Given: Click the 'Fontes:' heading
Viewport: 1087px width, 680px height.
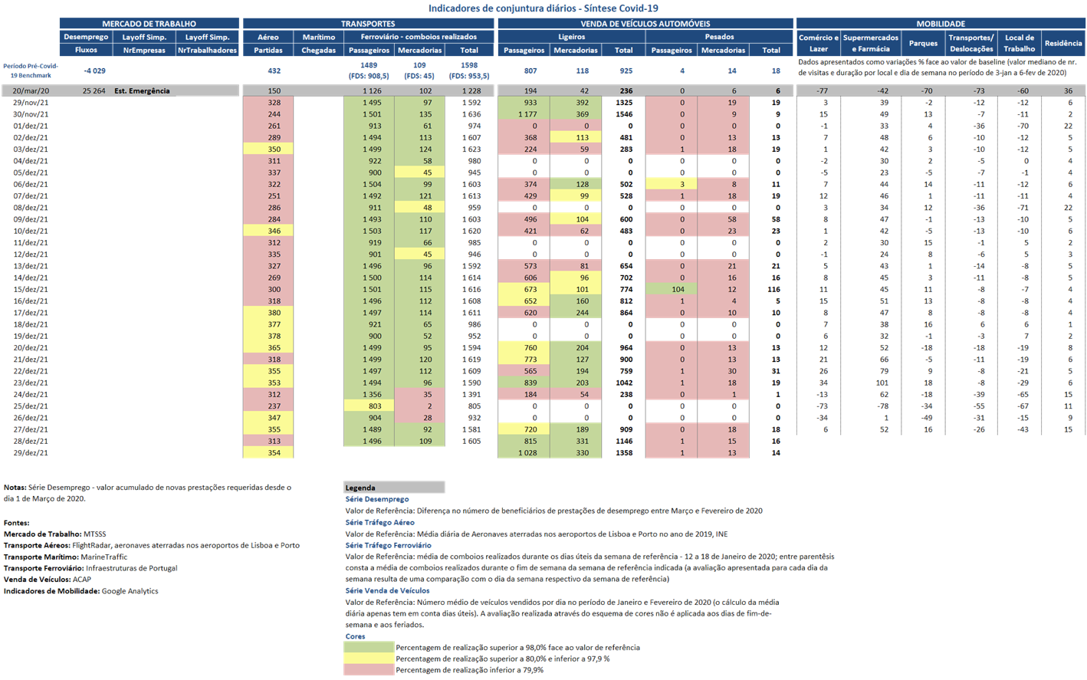Looking at the screenshot, I should pyautogui.click(x=16, y=523).
